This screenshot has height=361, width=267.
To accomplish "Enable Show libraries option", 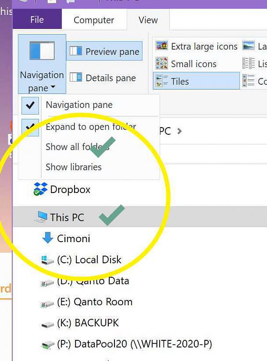I will pyautogui.click(x=74, y=167).
